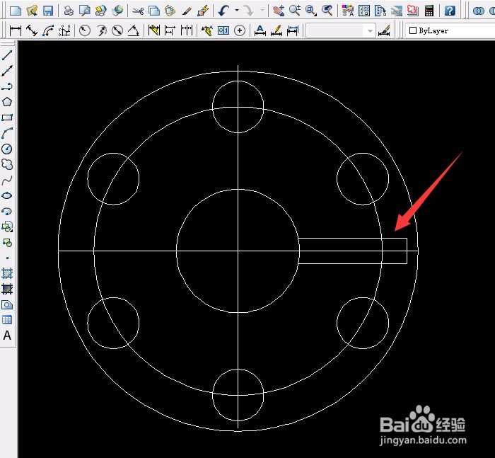The image size is (495, 458).
Task: Select Hatch tool
Action: [x=7, y=273]
